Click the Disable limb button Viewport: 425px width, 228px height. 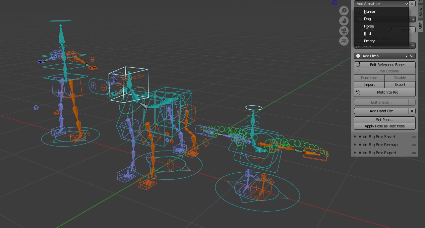click(400, 78)
